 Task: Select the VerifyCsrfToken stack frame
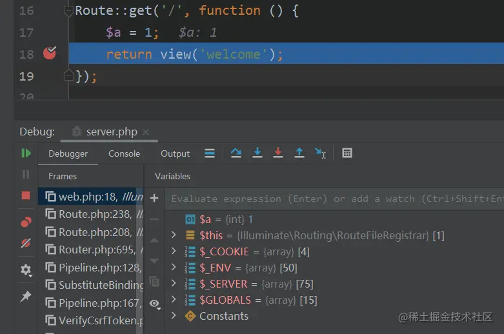(90, 320)
